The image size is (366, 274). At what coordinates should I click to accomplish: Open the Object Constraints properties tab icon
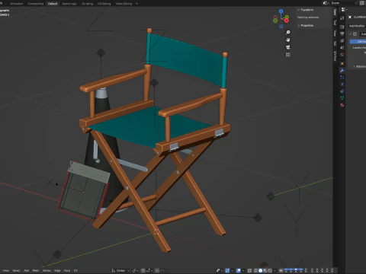point(342,91)
